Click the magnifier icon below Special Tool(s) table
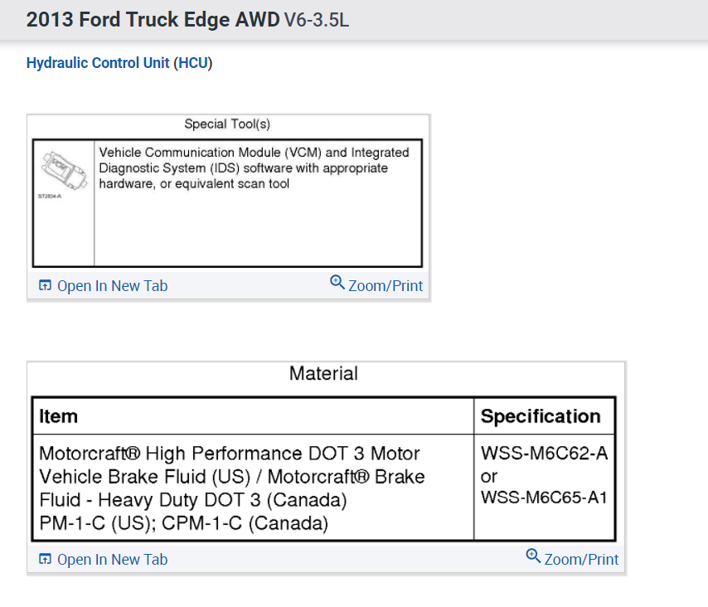 coord(337,282)
